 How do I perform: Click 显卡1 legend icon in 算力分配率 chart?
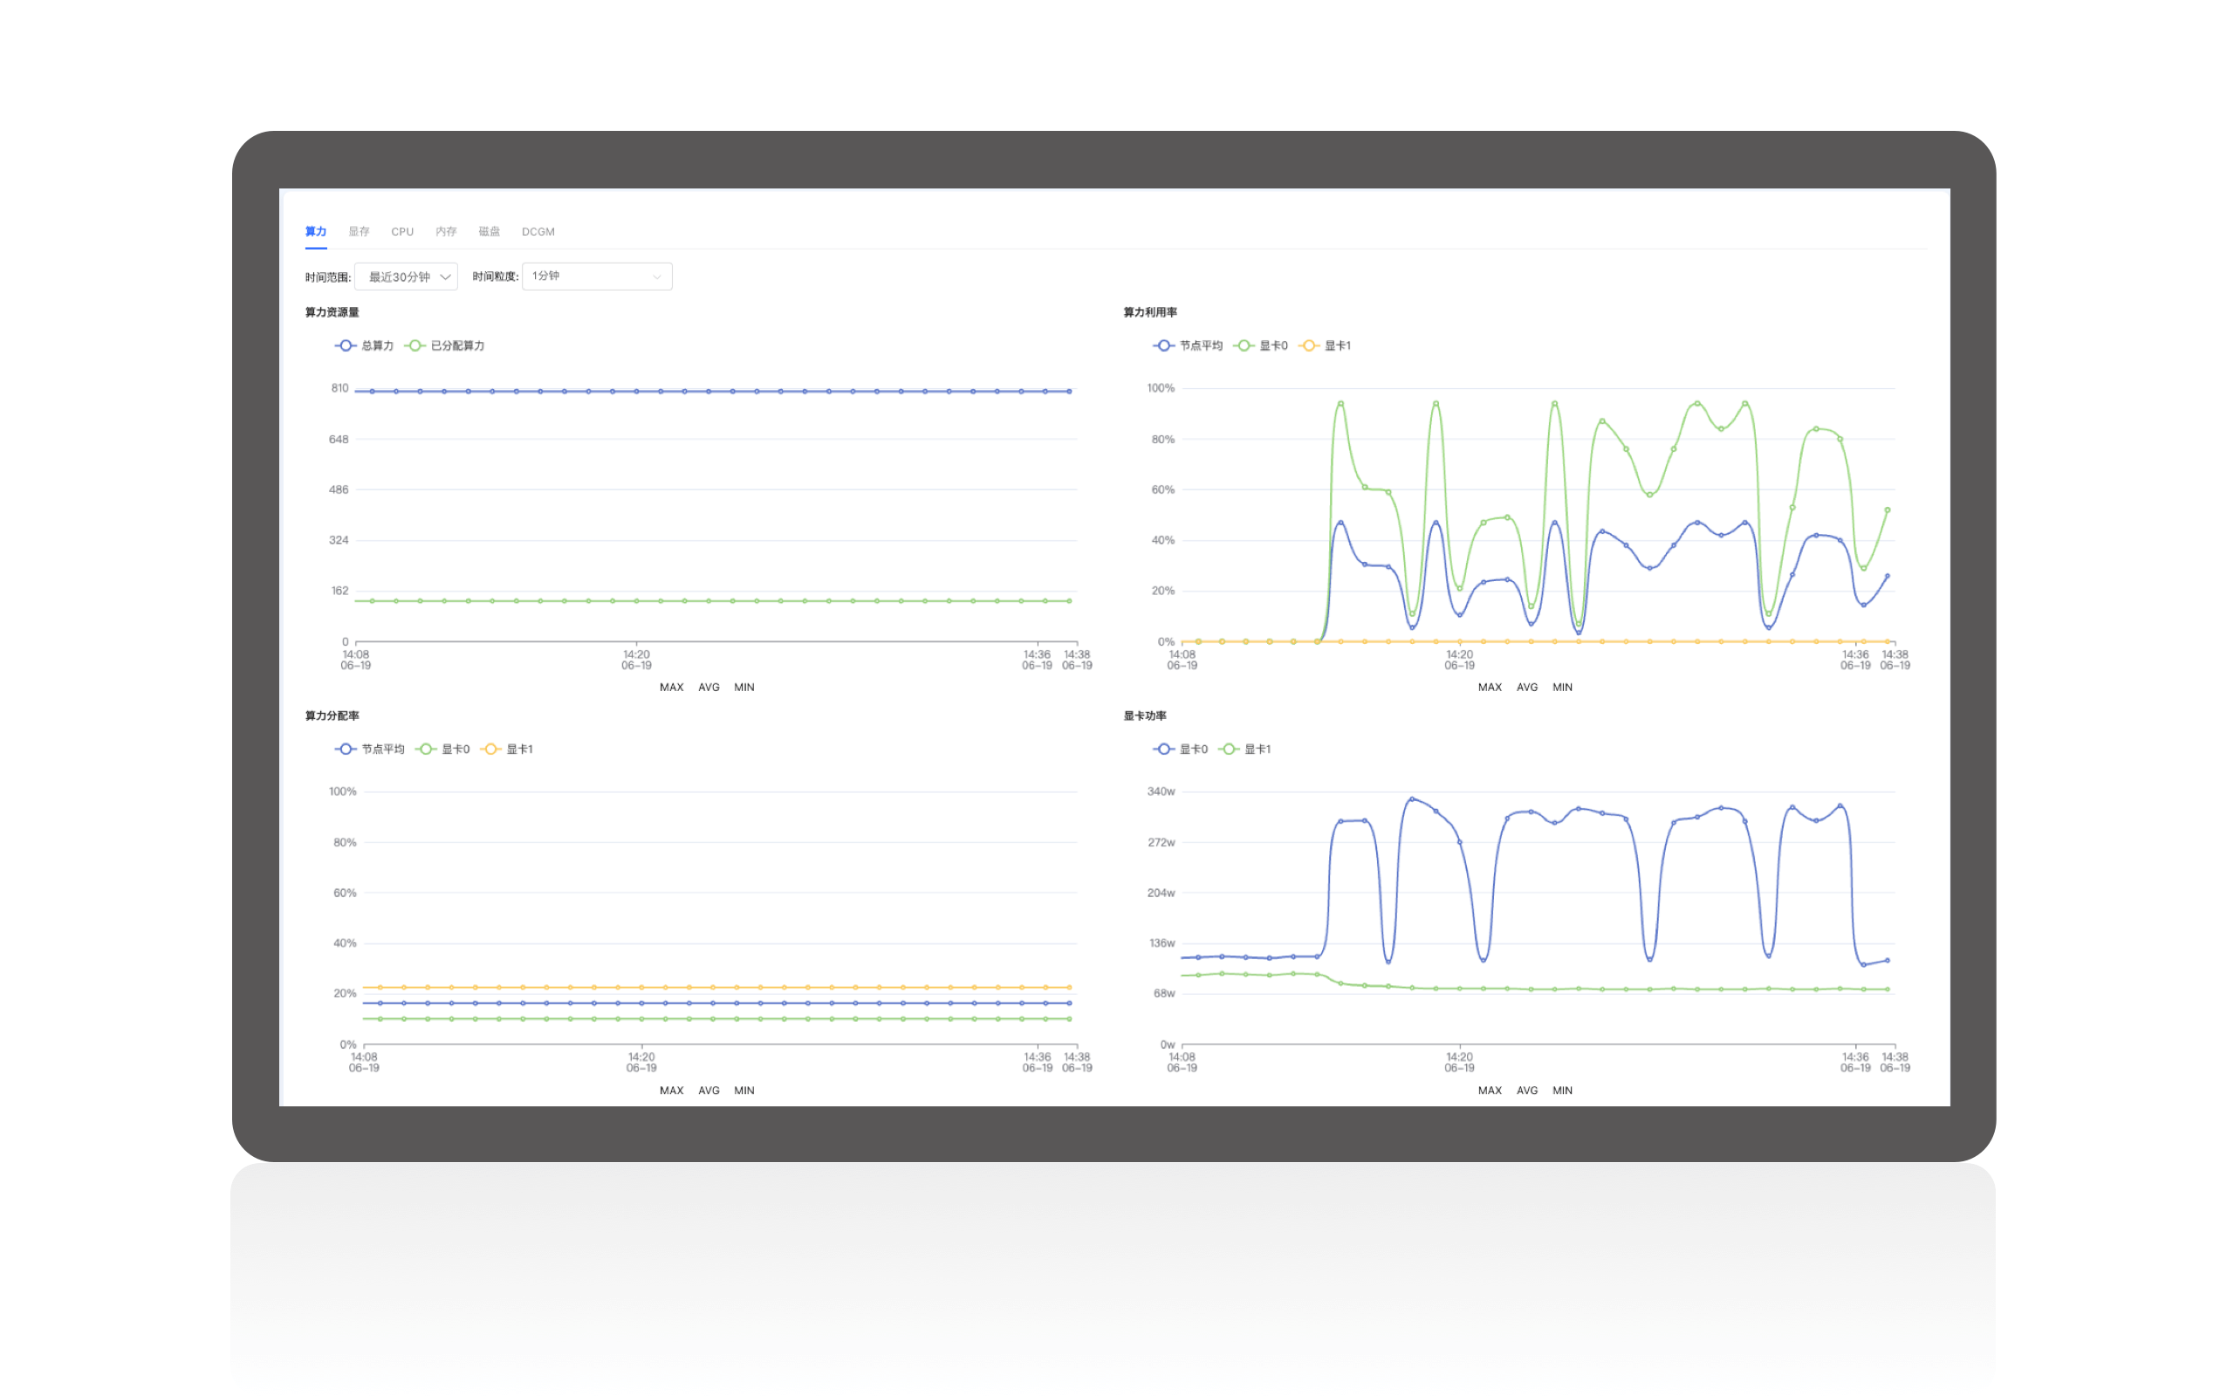tap(490, 749)
